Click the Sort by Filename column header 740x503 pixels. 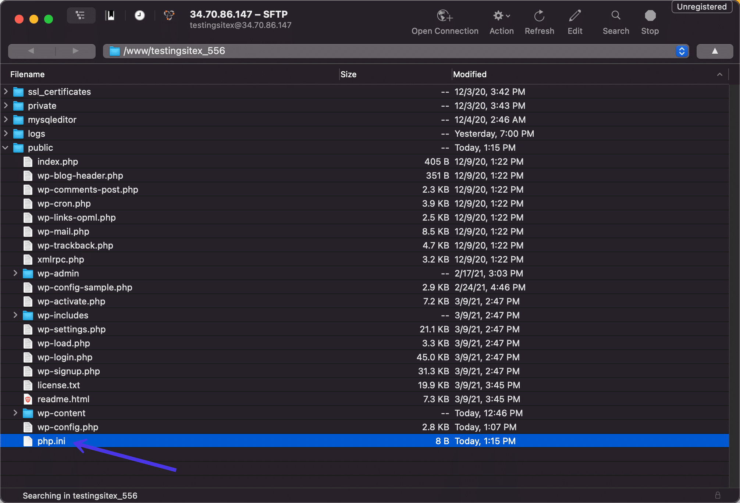coord(27,74)
